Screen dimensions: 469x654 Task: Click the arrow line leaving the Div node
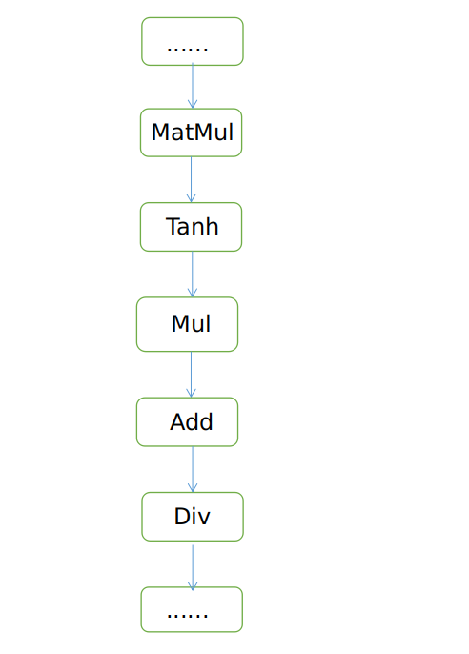click(x=193, y=567)
